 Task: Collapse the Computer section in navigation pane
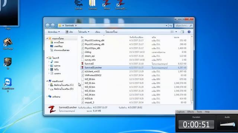coord(47,81)
